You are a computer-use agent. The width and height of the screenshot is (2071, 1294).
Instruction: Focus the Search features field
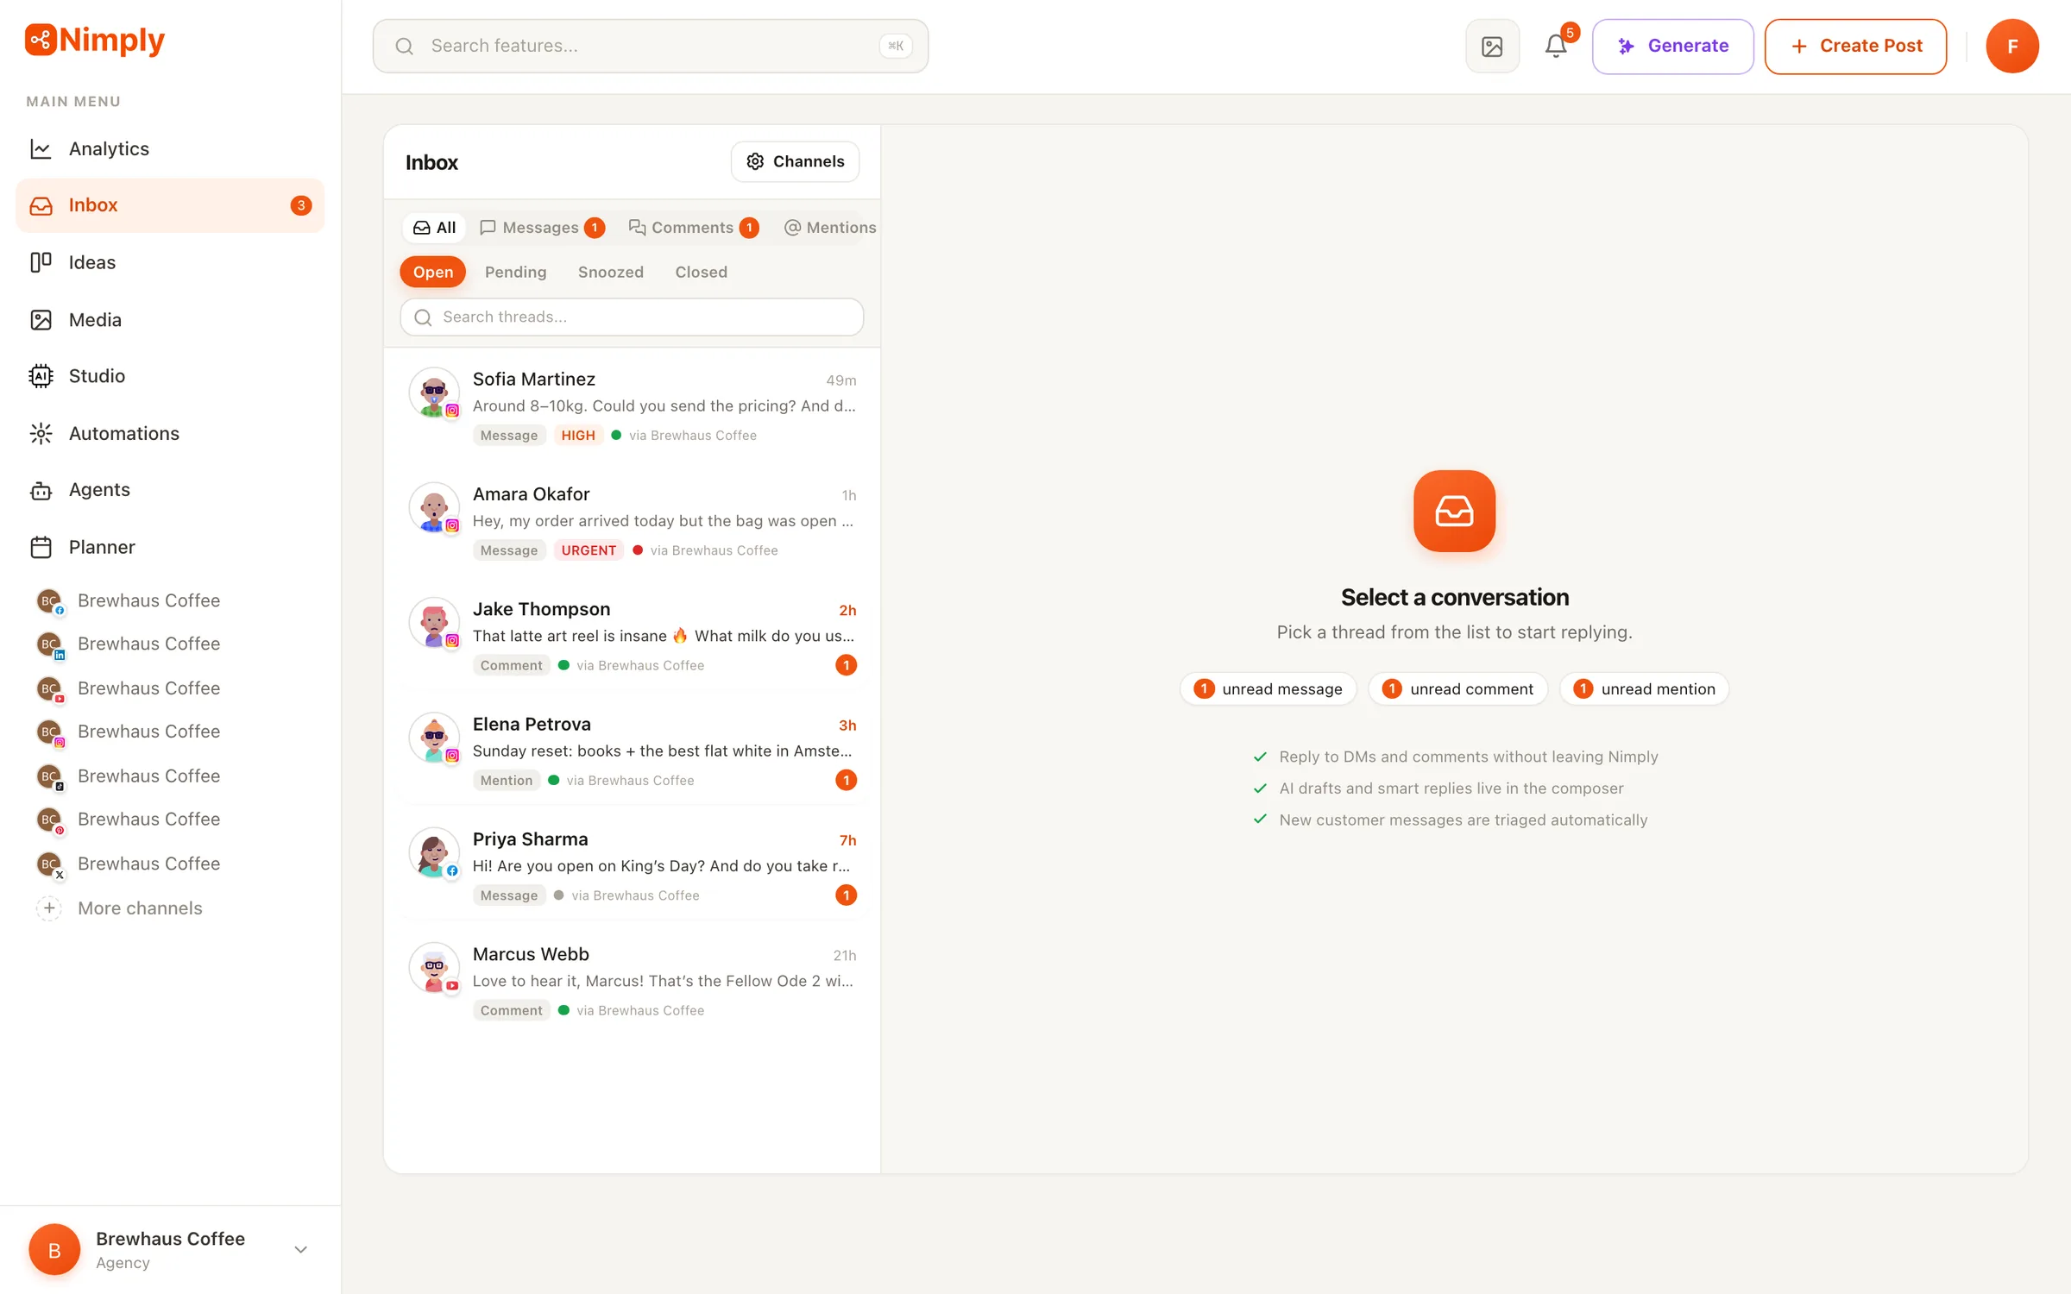[651, 46]
